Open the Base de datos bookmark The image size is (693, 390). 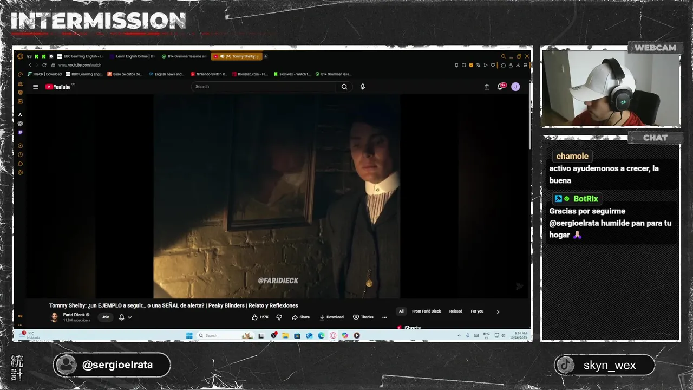coord(125,74)
